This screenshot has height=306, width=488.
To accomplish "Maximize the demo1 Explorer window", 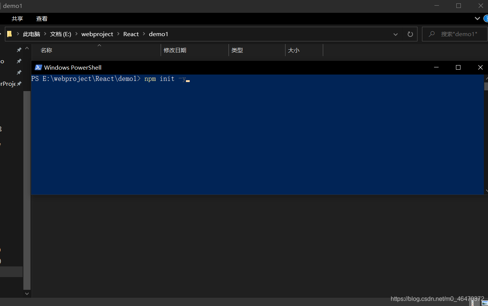I will (x=458, y=6).
